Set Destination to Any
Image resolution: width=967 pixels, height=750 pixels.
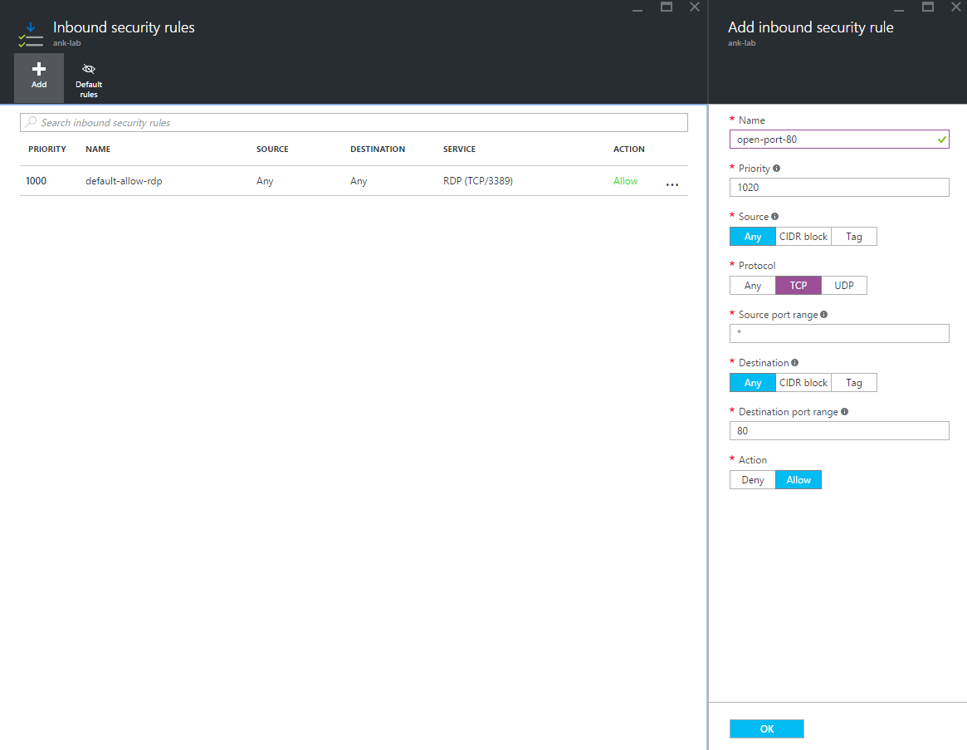point(752,383)
